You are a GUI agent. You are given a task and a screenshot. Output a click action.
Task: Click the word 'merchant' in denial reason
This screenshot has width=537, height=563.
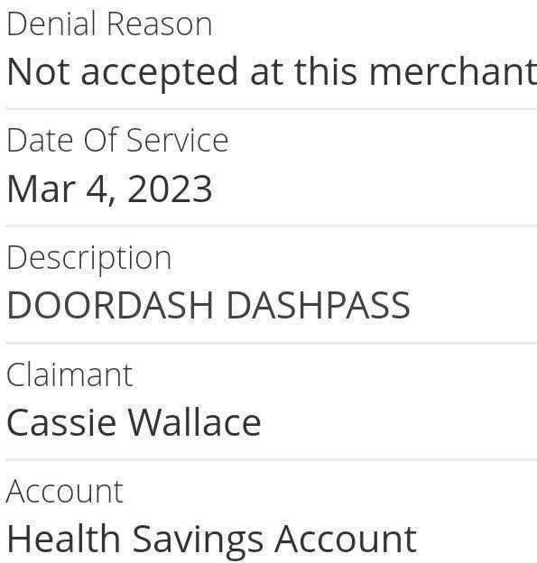453,71
